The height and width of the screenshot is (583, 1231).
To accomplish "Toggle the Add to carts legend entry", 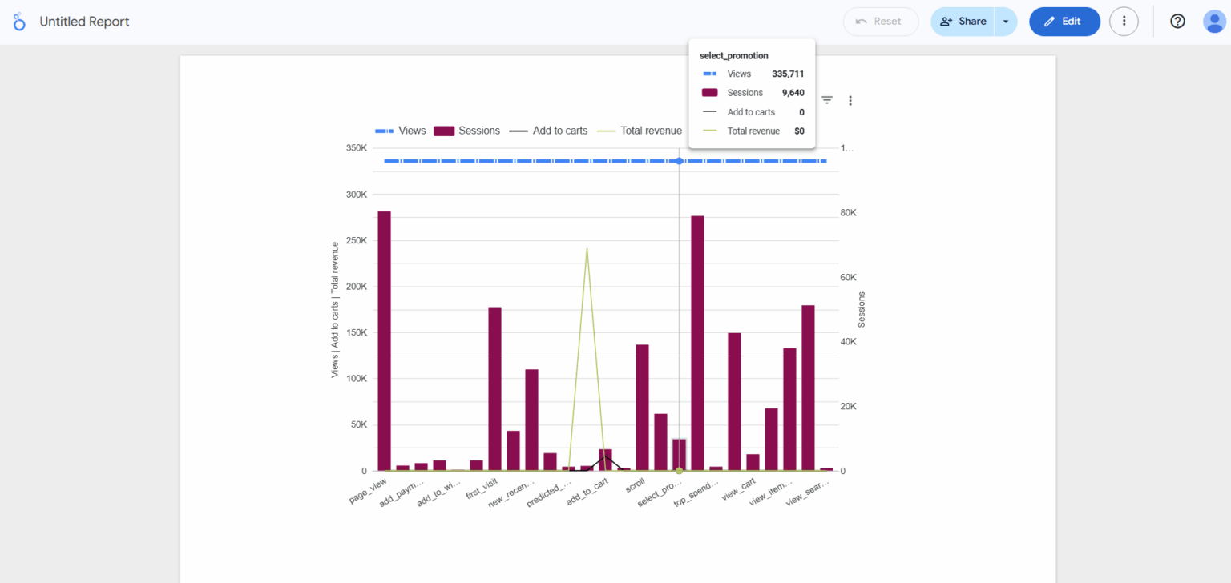I will click(548, 131).
